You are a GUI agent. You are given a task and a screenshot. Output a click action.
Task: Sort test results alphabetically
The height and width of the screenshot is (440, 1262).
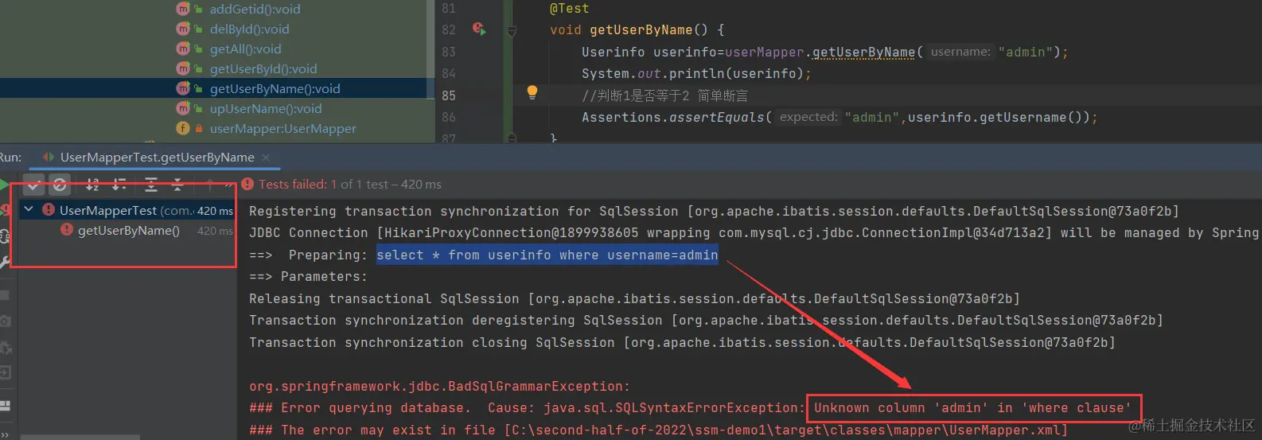coord(92,185)
